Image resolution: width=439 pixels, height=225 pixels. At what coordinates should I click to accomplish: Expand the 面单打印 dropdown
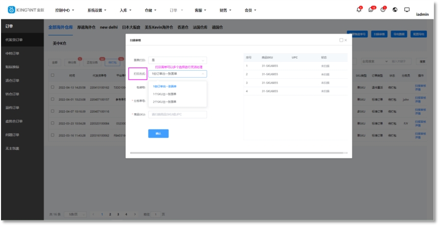pyautogui.click(x=178, y=60)
